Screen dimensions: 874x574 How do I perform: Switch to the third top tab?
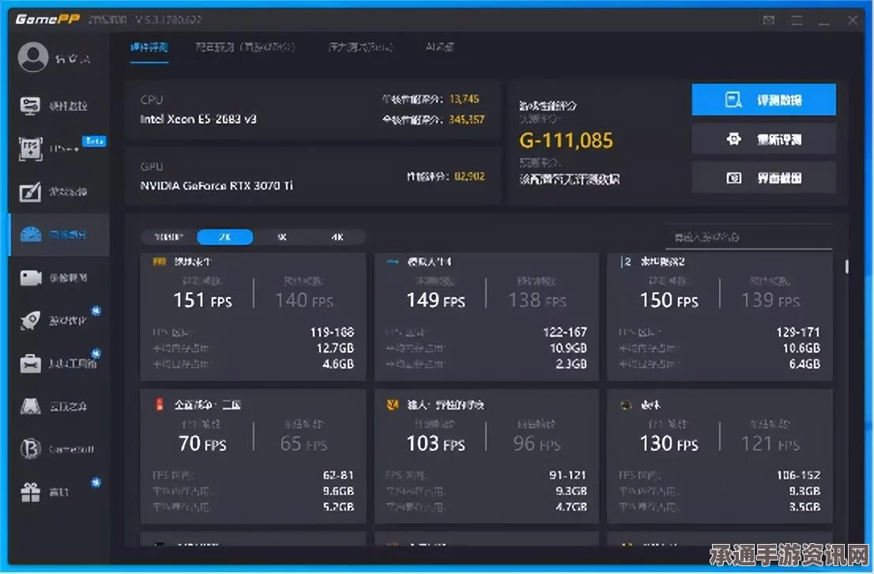tap(360, 47)
